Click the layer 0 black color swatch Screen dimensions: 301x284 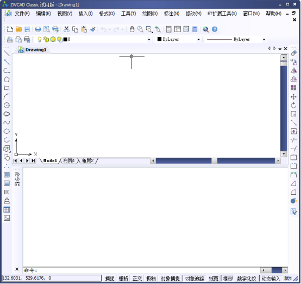pyautogui.click(x=65, y=39)
